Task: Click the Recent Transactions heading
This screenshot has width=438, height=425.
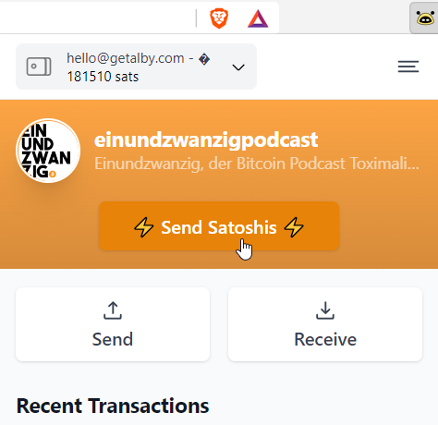Action: [113, 406]
